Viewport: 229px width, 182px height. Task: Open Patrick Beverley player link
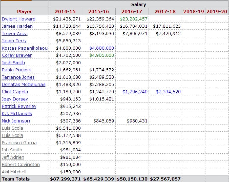click(x=19, y=107)
